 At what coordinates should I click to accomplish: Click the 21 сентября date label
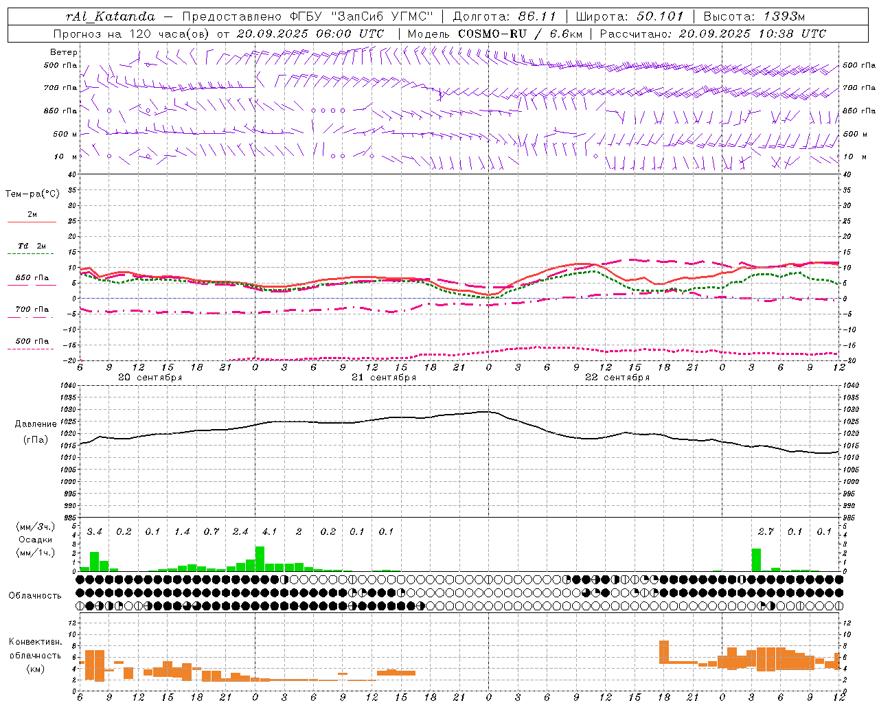[x=384, y=378]
